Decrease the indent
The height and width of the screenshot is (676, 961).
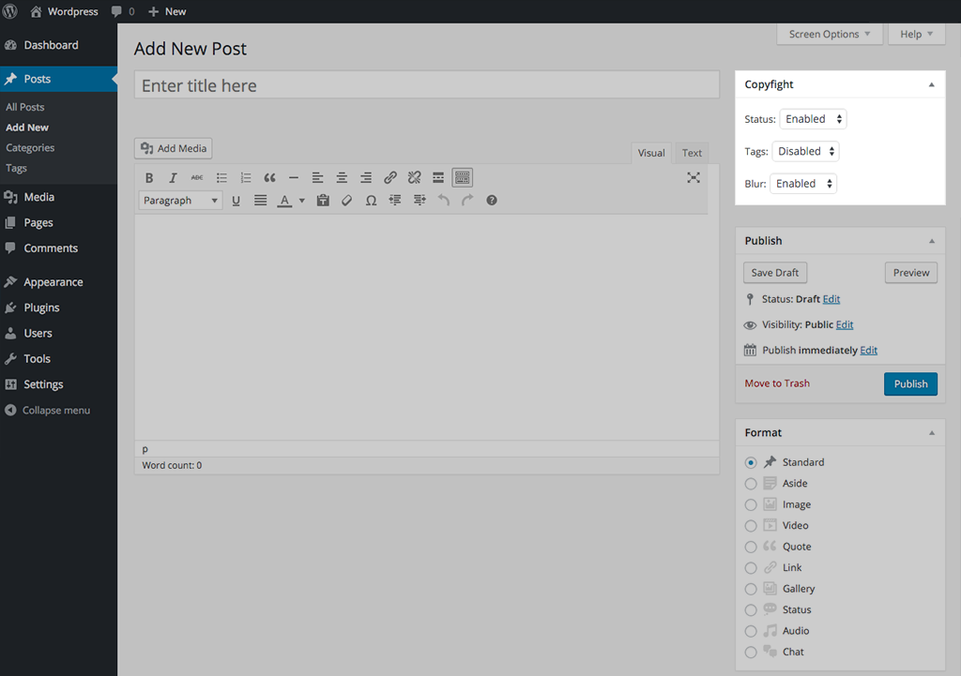pos(395,201)
